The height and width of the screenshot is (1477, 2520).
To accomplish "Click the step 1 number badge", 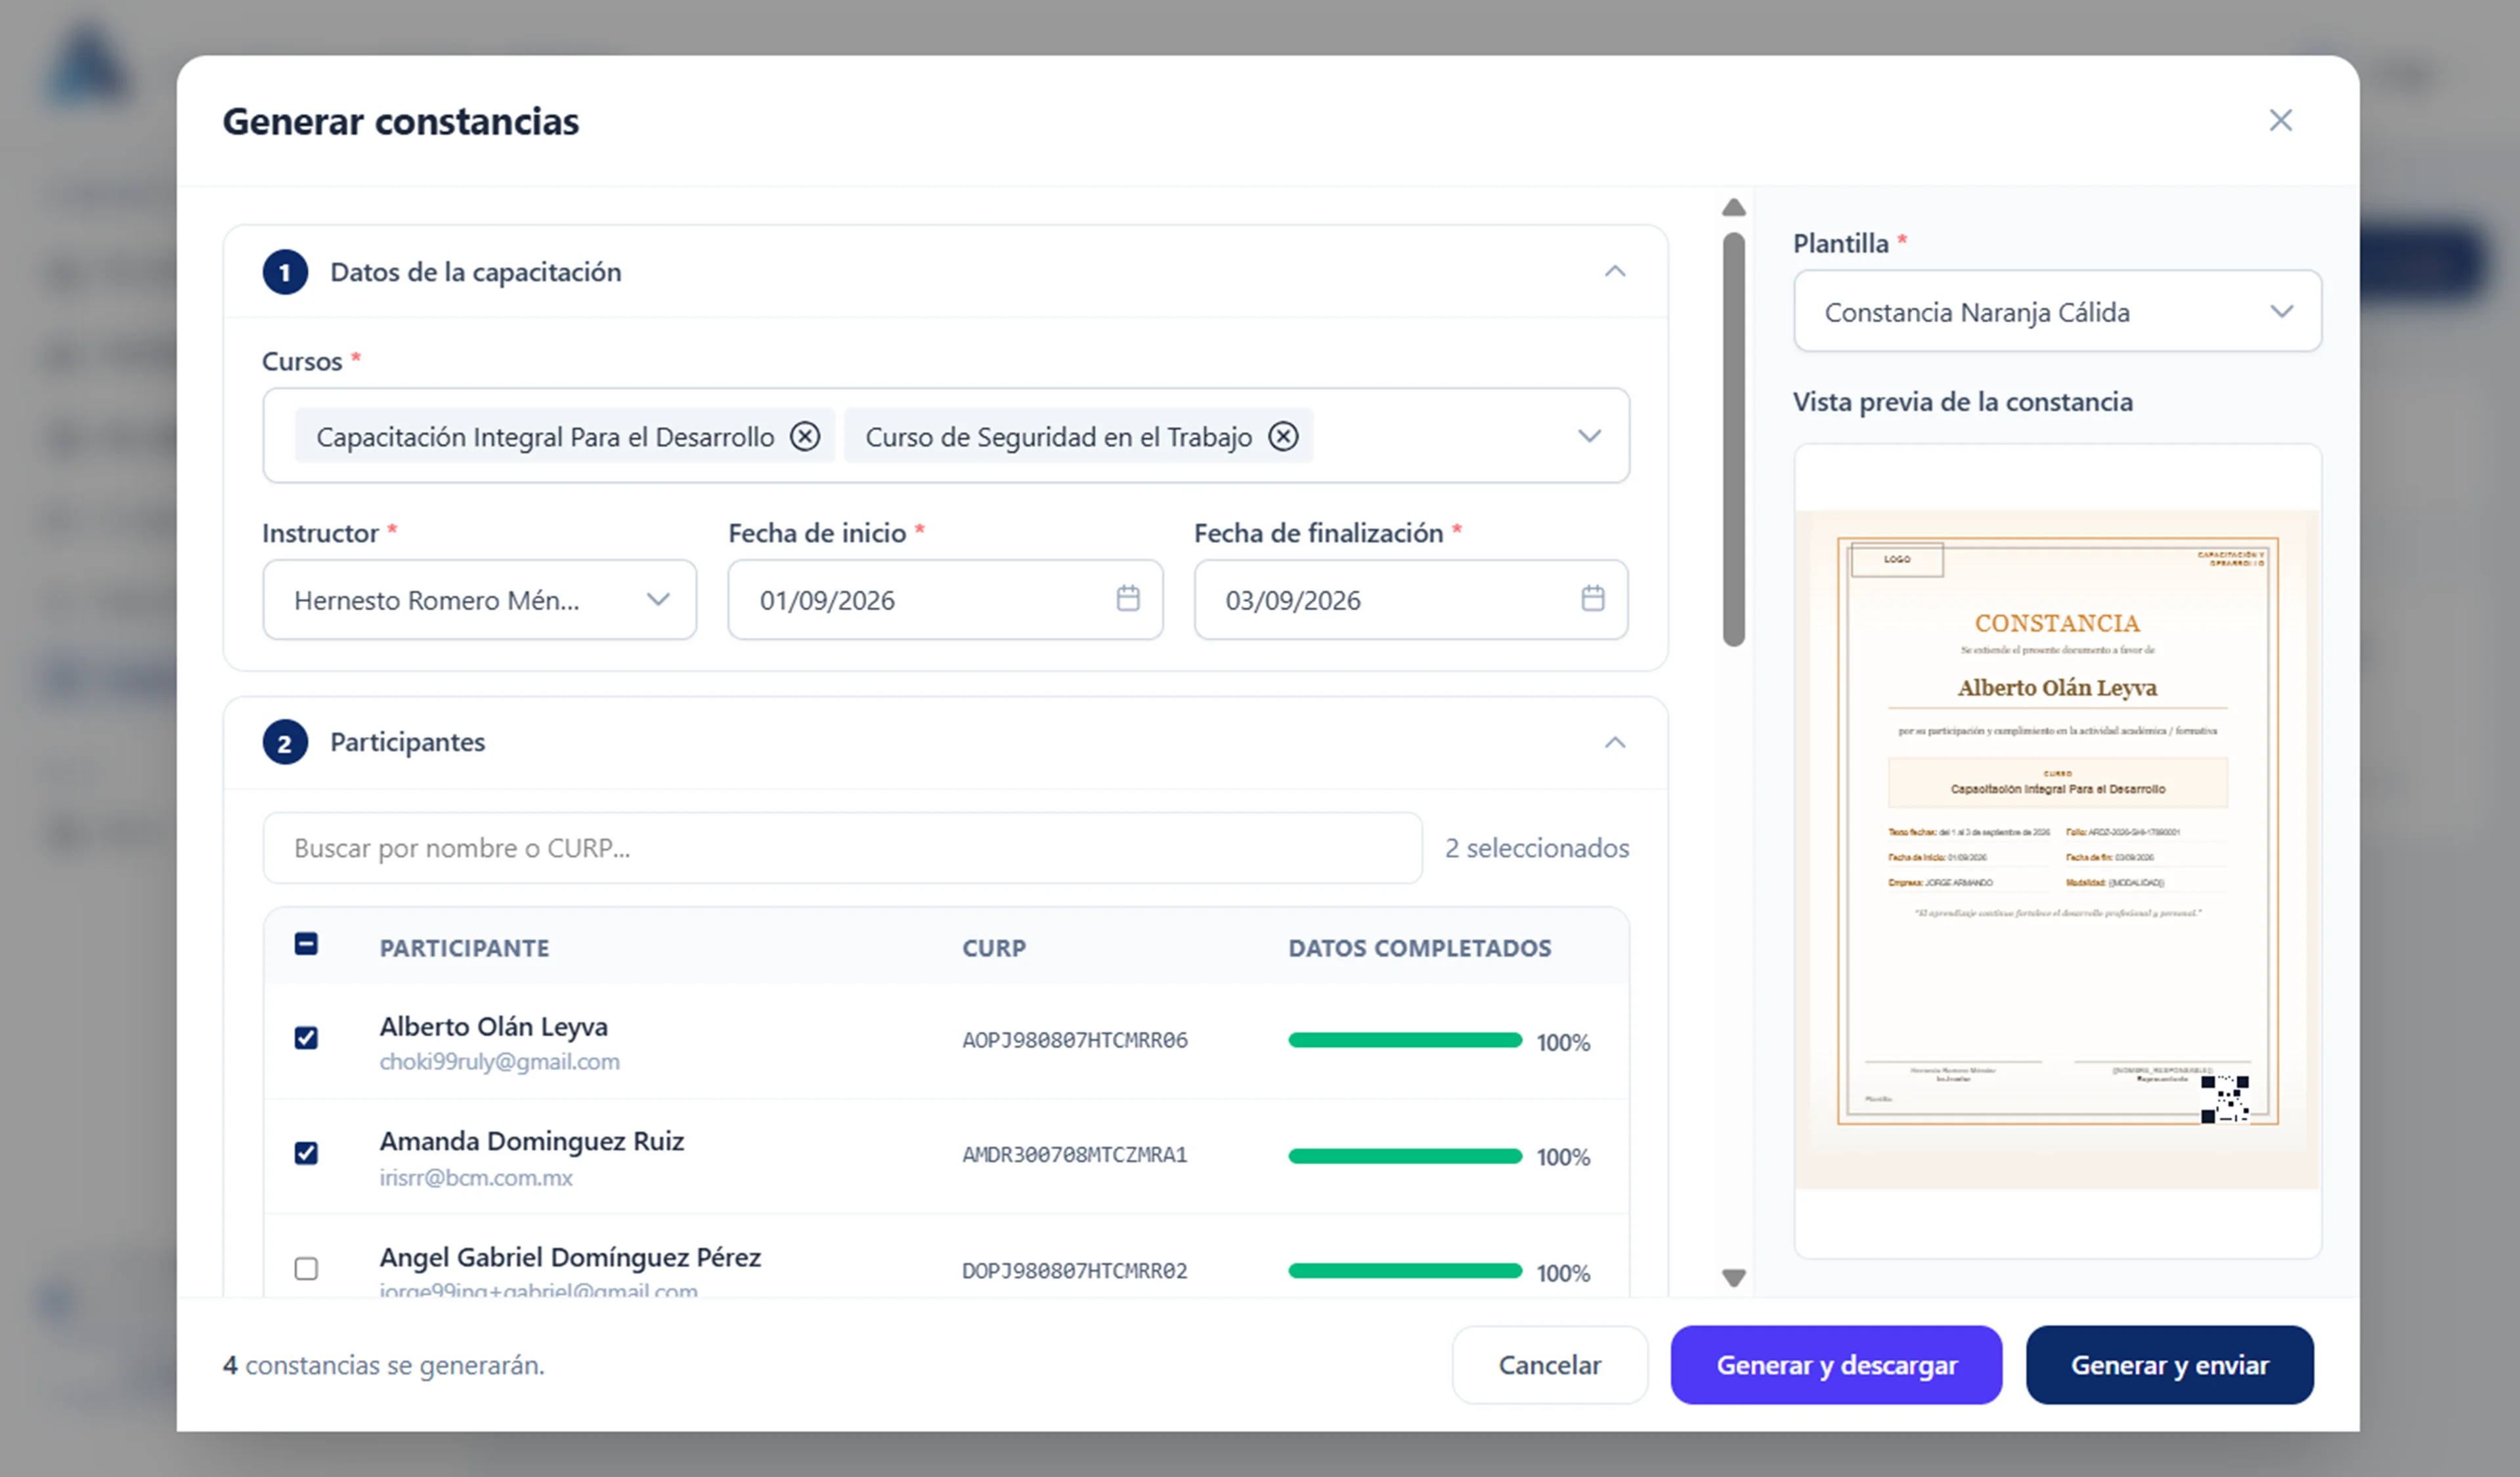I will 285,272.
